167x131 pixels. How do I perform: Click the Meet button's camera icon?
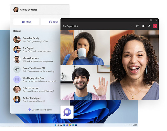tap(23, 22)
